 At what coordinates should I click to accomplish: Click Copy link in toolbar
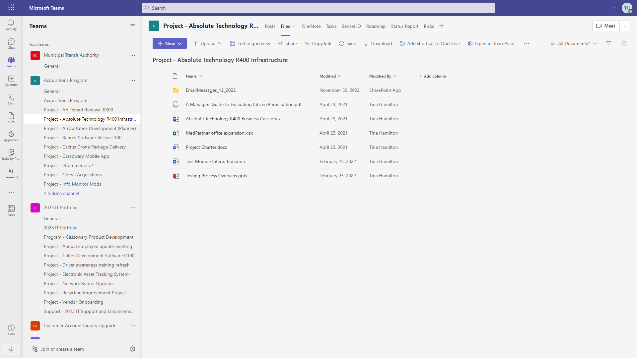coord(318,43)
